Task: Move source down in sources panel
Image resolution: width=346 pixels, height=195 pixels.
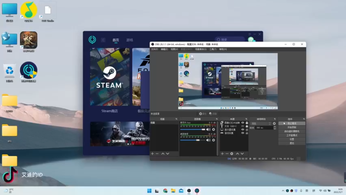Action: pos(242,153)
